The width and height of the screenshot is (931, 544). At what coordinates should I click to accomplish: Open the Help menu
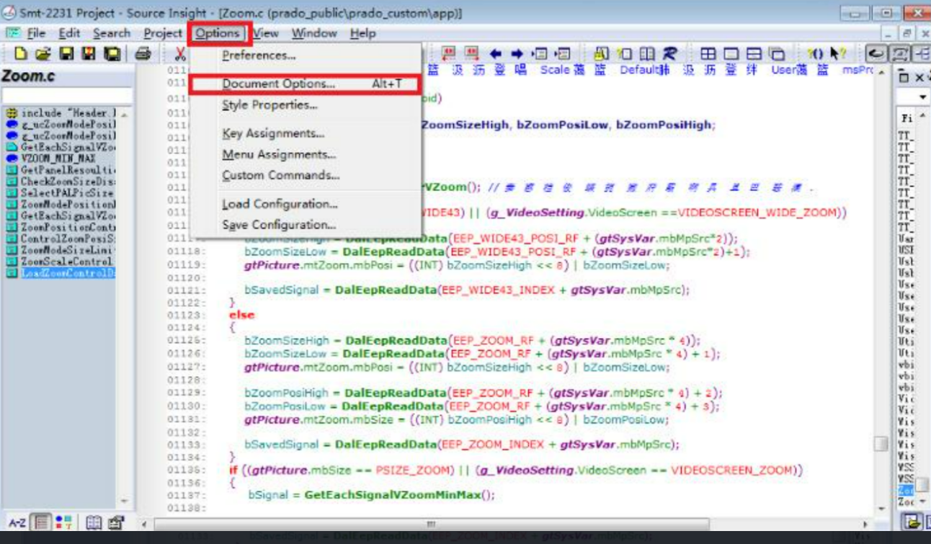point(363,33)
